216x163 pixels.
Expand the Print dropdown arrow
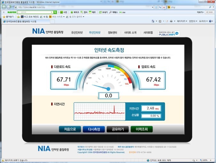click(x=174, y=21)
